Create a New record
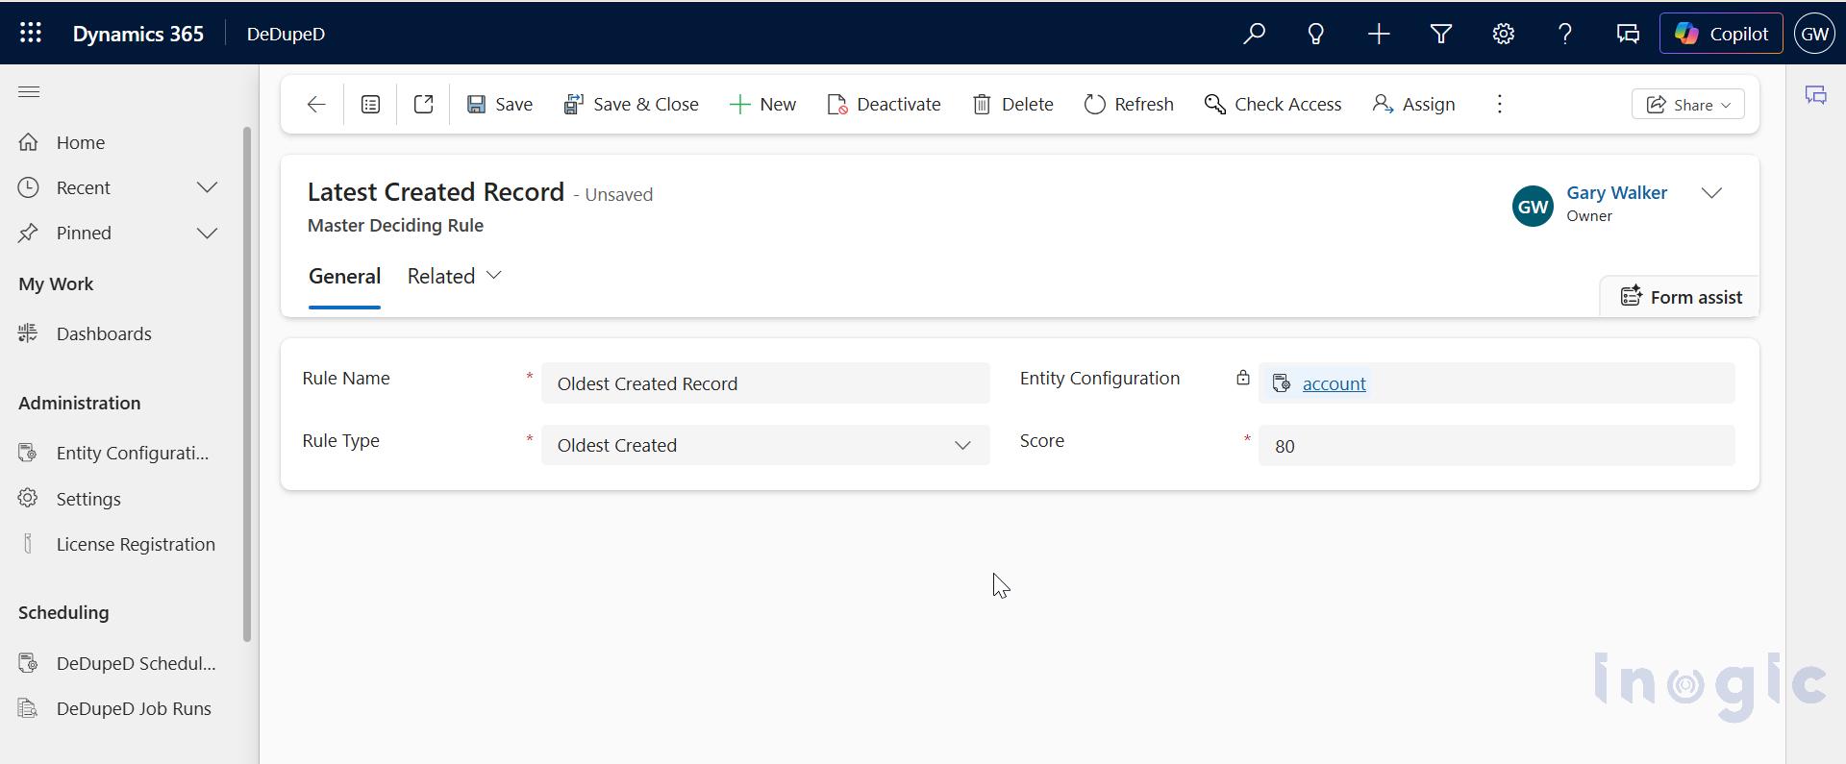The height and width of the screenshot is (764, 1846). pyautogui.click(x=763, y=104)
